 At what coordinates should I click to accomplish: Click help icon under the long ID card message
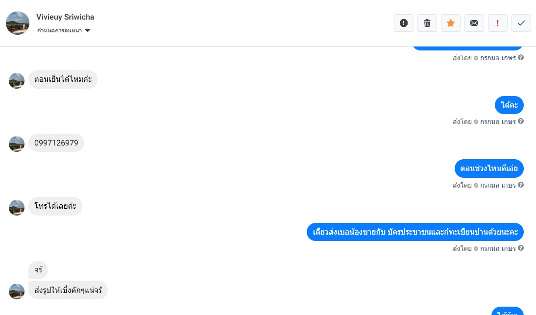tap(521, 248)
